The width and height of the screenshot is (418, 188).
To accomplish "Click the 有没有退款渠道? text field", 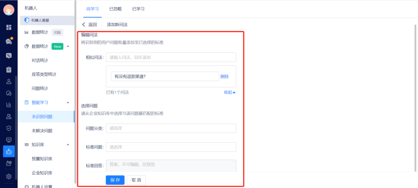I will (165, 77).
